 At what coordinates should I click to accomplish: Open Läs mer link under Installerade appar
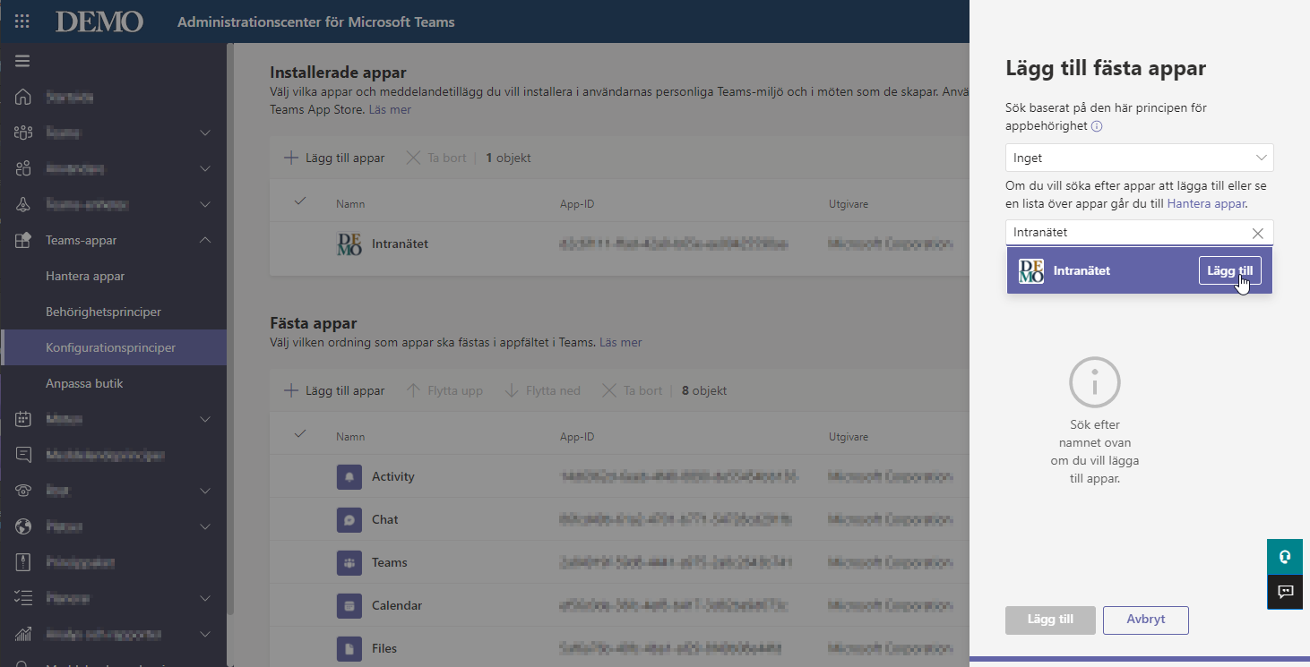point(390,109)
